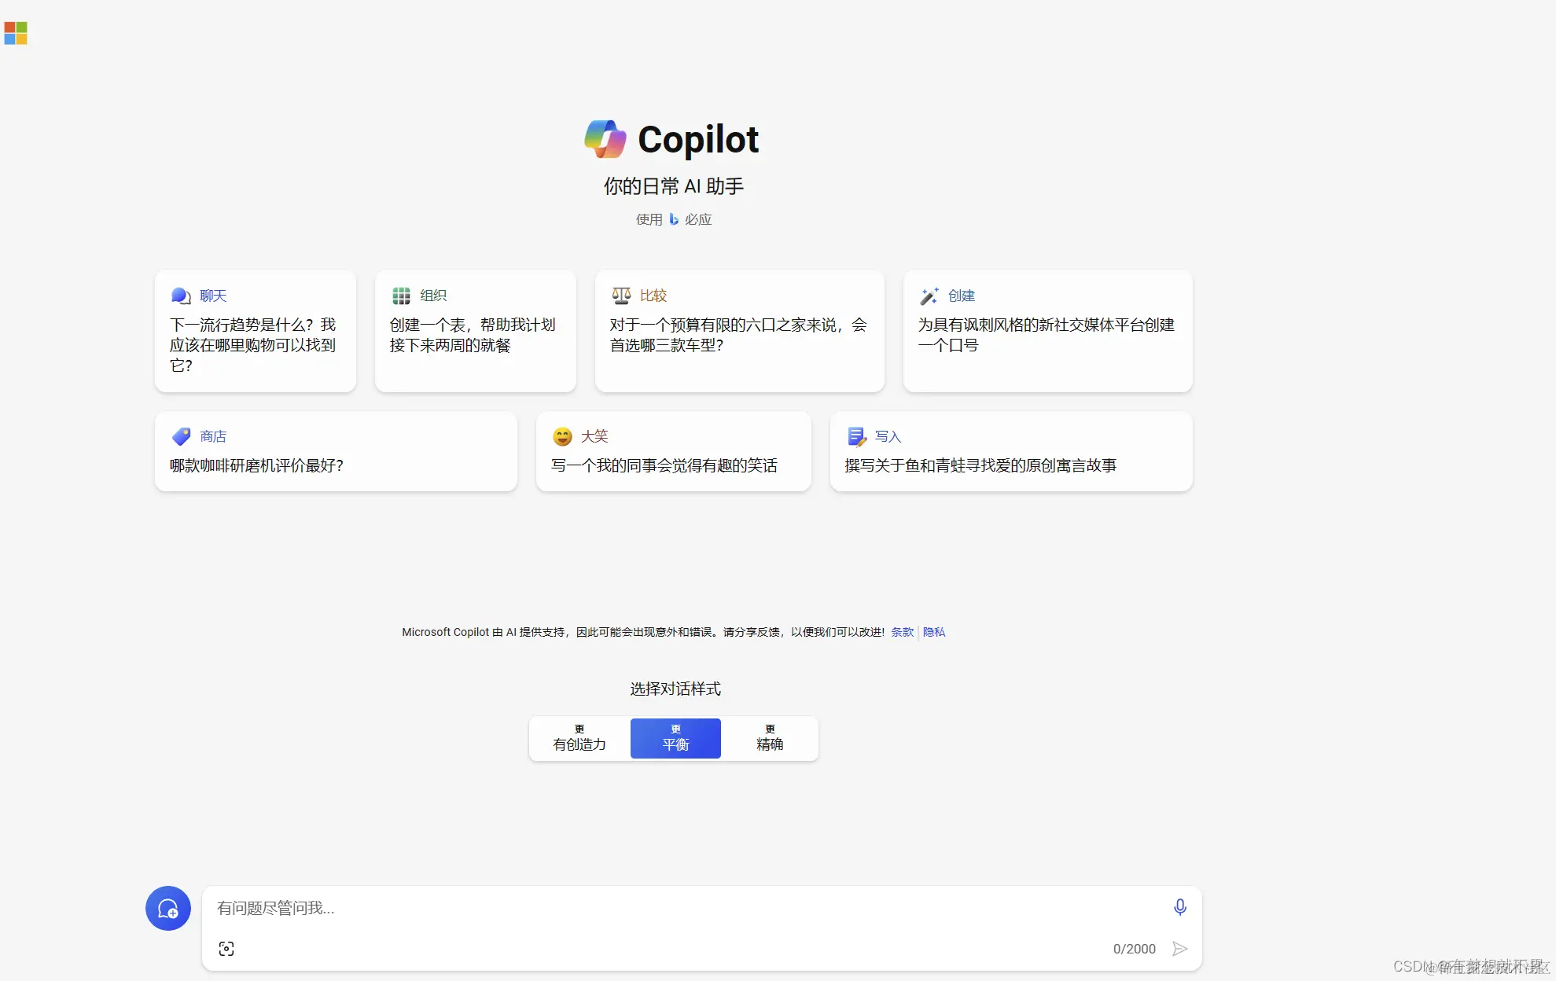Click the Bing (必应) logo
Screen dimensions: 1556x981
coord(674,219)
